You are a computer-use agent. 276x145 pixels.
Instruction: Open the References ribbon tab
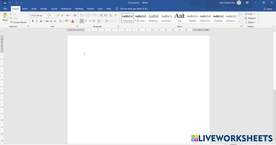66,9
